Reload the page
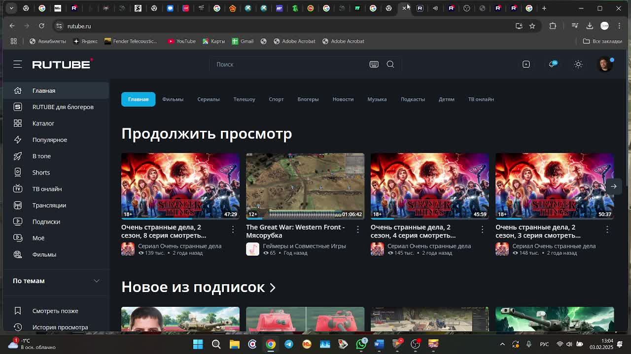This screenshot has width=631, height=354. pos(41,26)
